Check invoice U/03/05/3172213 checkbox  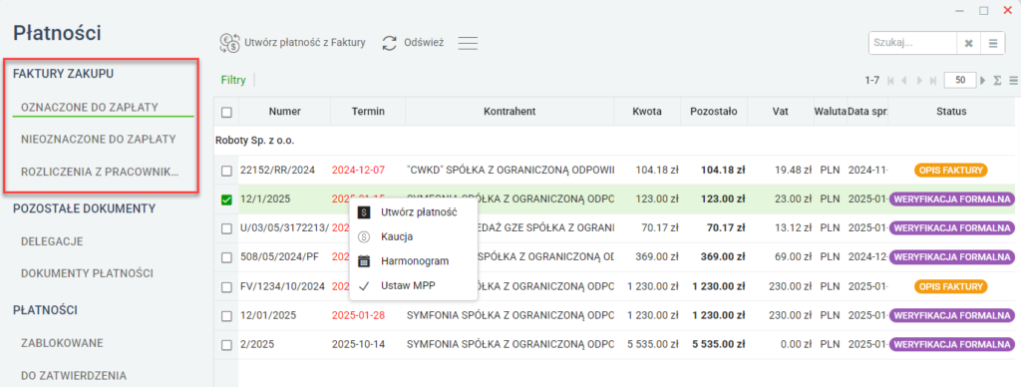226,228
